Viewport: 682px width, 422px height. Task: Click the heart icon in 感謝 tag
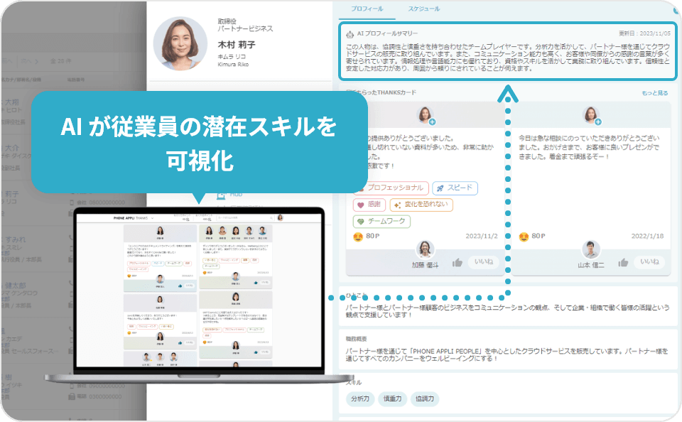[x=360, y=205]
